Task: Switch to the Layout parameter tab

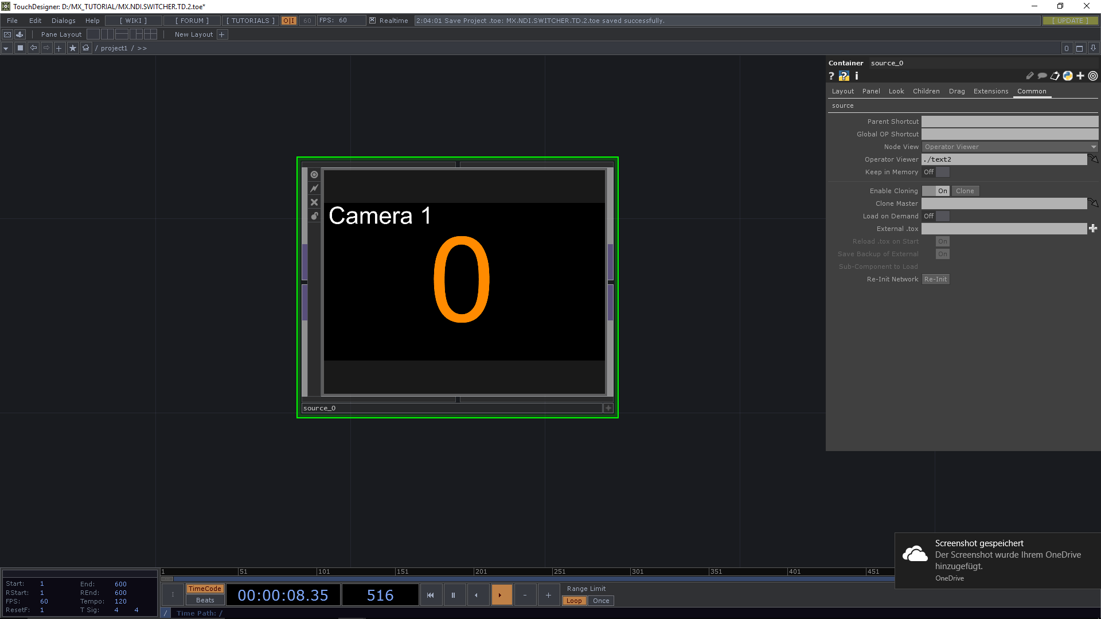Action: 842,91
